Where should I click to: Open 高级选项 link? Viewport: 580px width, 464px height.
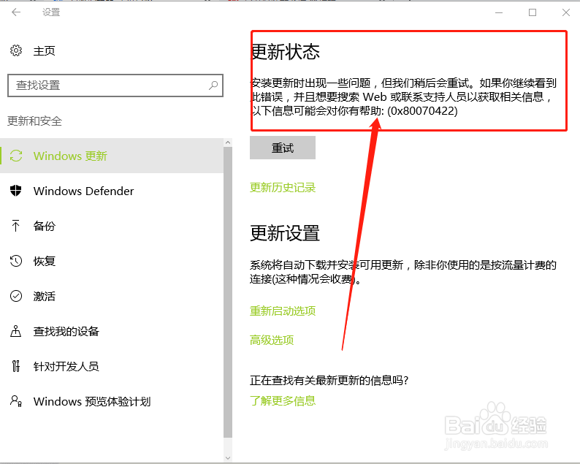click(x=272, y=340)
